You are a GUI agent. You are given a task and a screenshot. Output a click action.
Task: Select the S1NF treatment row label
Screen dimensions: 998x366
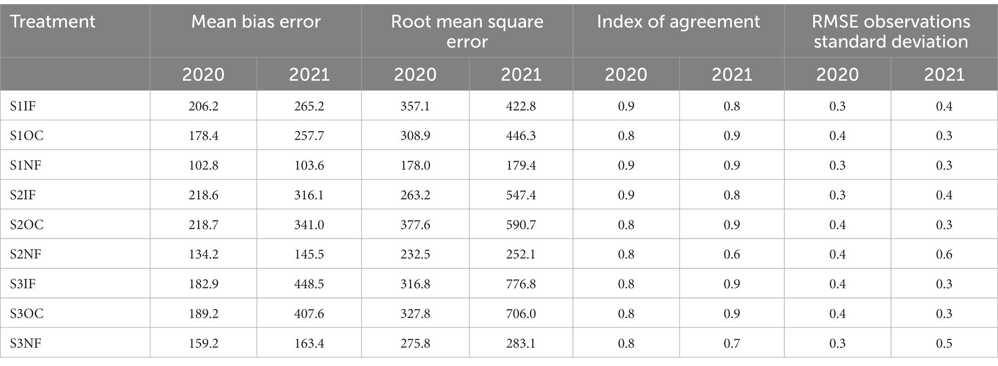[26, 166]
